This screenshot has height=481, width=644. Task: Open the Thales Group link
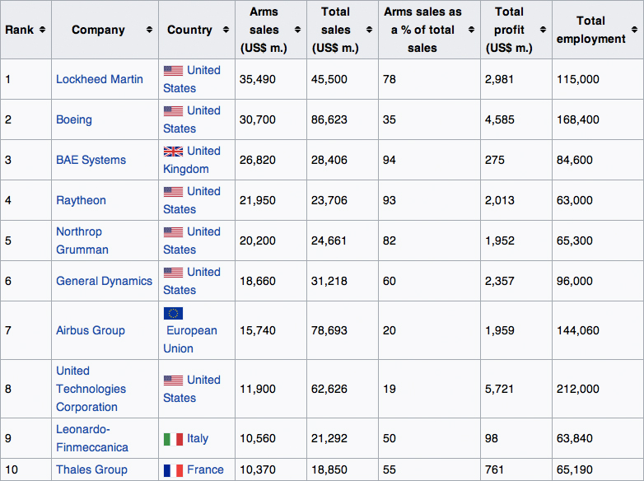coord(91,469)
